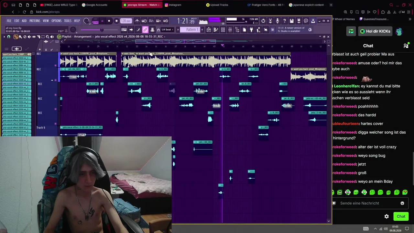
Task: Click the Undo history icon
Action: pos(263,21)
